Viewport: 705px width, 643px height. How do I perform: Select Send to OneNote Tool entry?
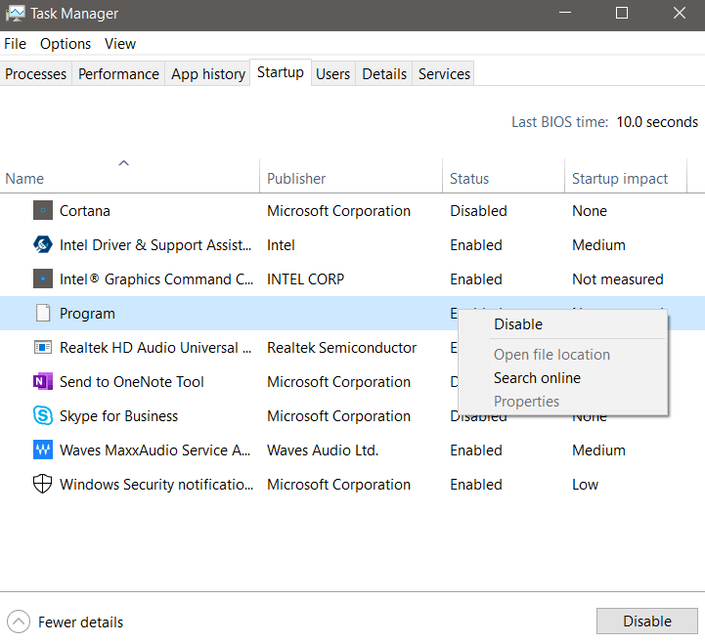coord(132,381)
